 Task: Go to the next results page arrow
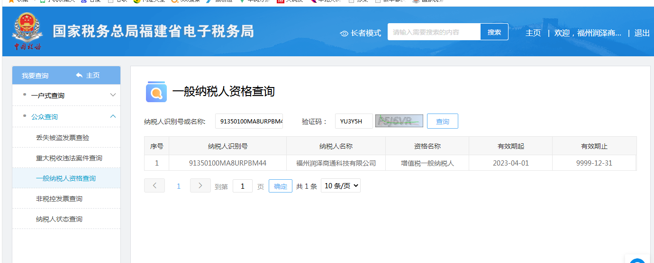pos(200,185)
